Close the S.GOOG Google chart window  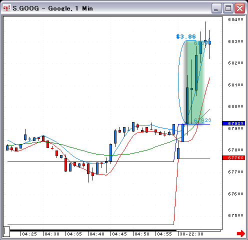tap(239, 8)
